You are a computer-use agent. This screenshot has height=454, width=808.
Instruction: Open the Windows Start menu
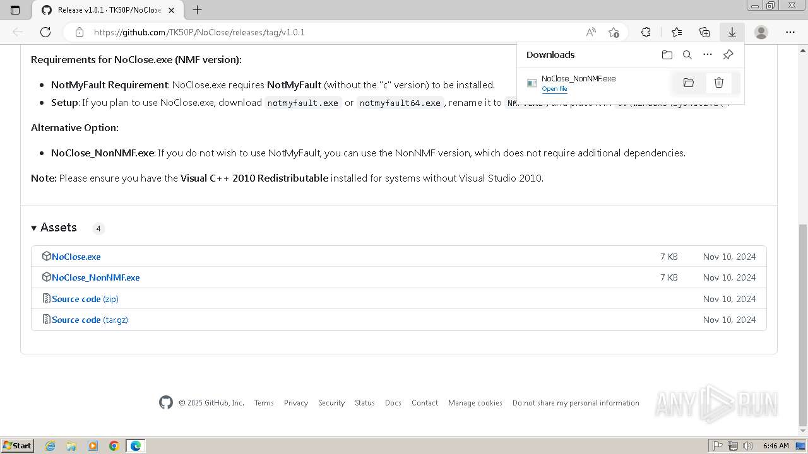tap(17, 446)
